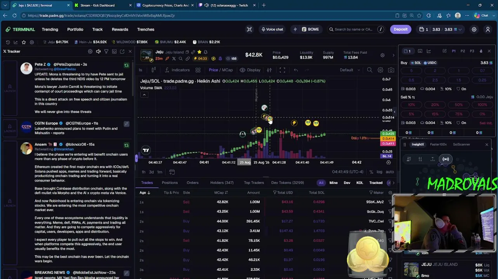Viewport: 498px width, 279px height.
Task: Open the Holders (347) tab
Action: coord(222,183)
